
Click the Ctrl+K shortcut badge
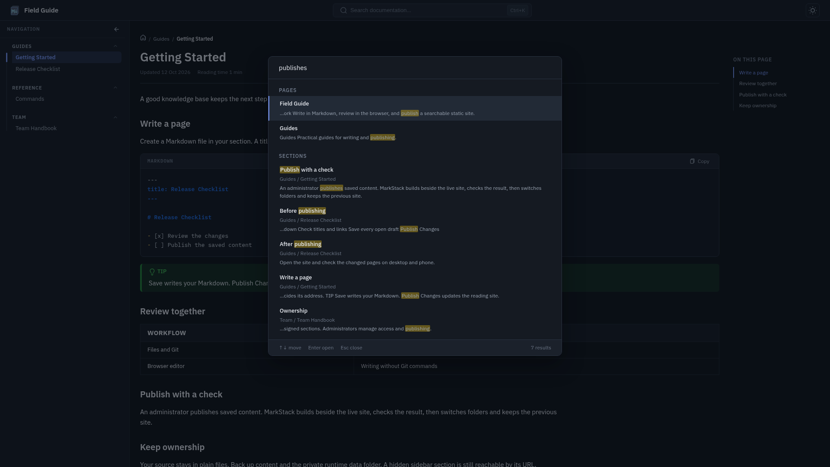pos(517,10)
